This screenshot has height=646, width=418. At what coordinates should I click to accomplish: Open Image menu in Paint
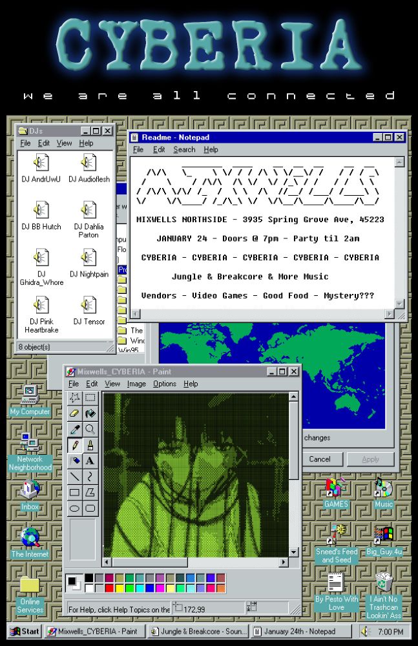click(x=136, y=384)
